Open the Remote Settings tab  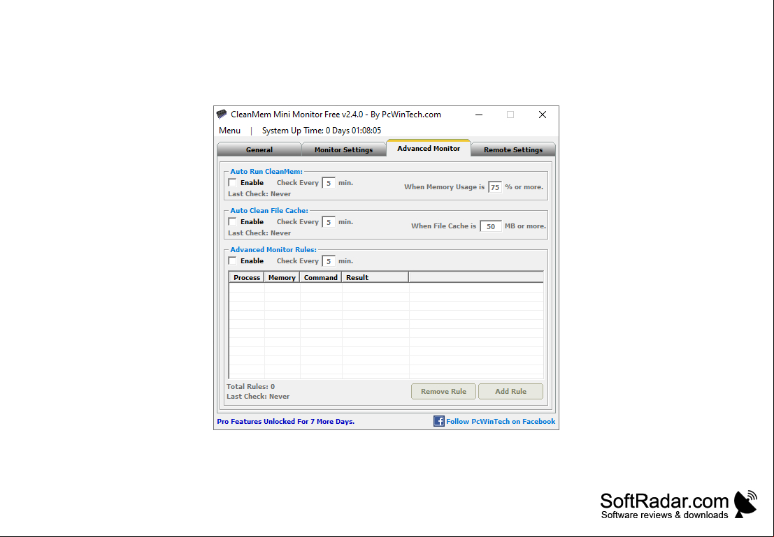[x=513, y=149]
